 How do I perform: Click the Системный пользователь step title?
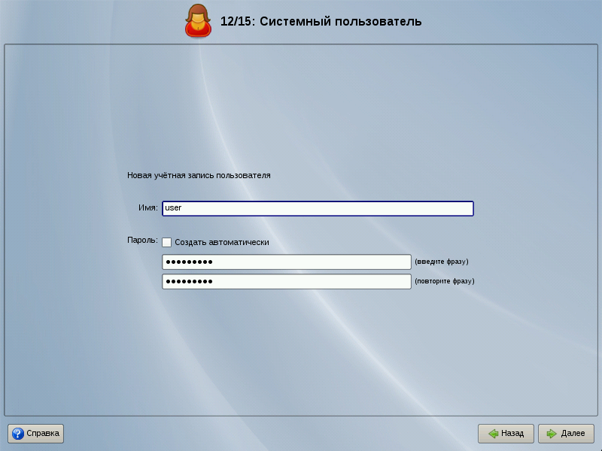pos(321,21)
